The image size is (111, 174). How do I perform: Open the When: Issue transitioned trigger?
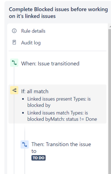(x=57, y=64)
